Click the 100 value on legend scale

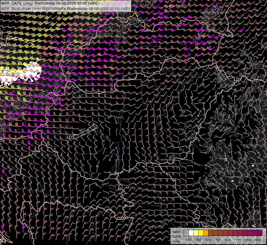188,240
